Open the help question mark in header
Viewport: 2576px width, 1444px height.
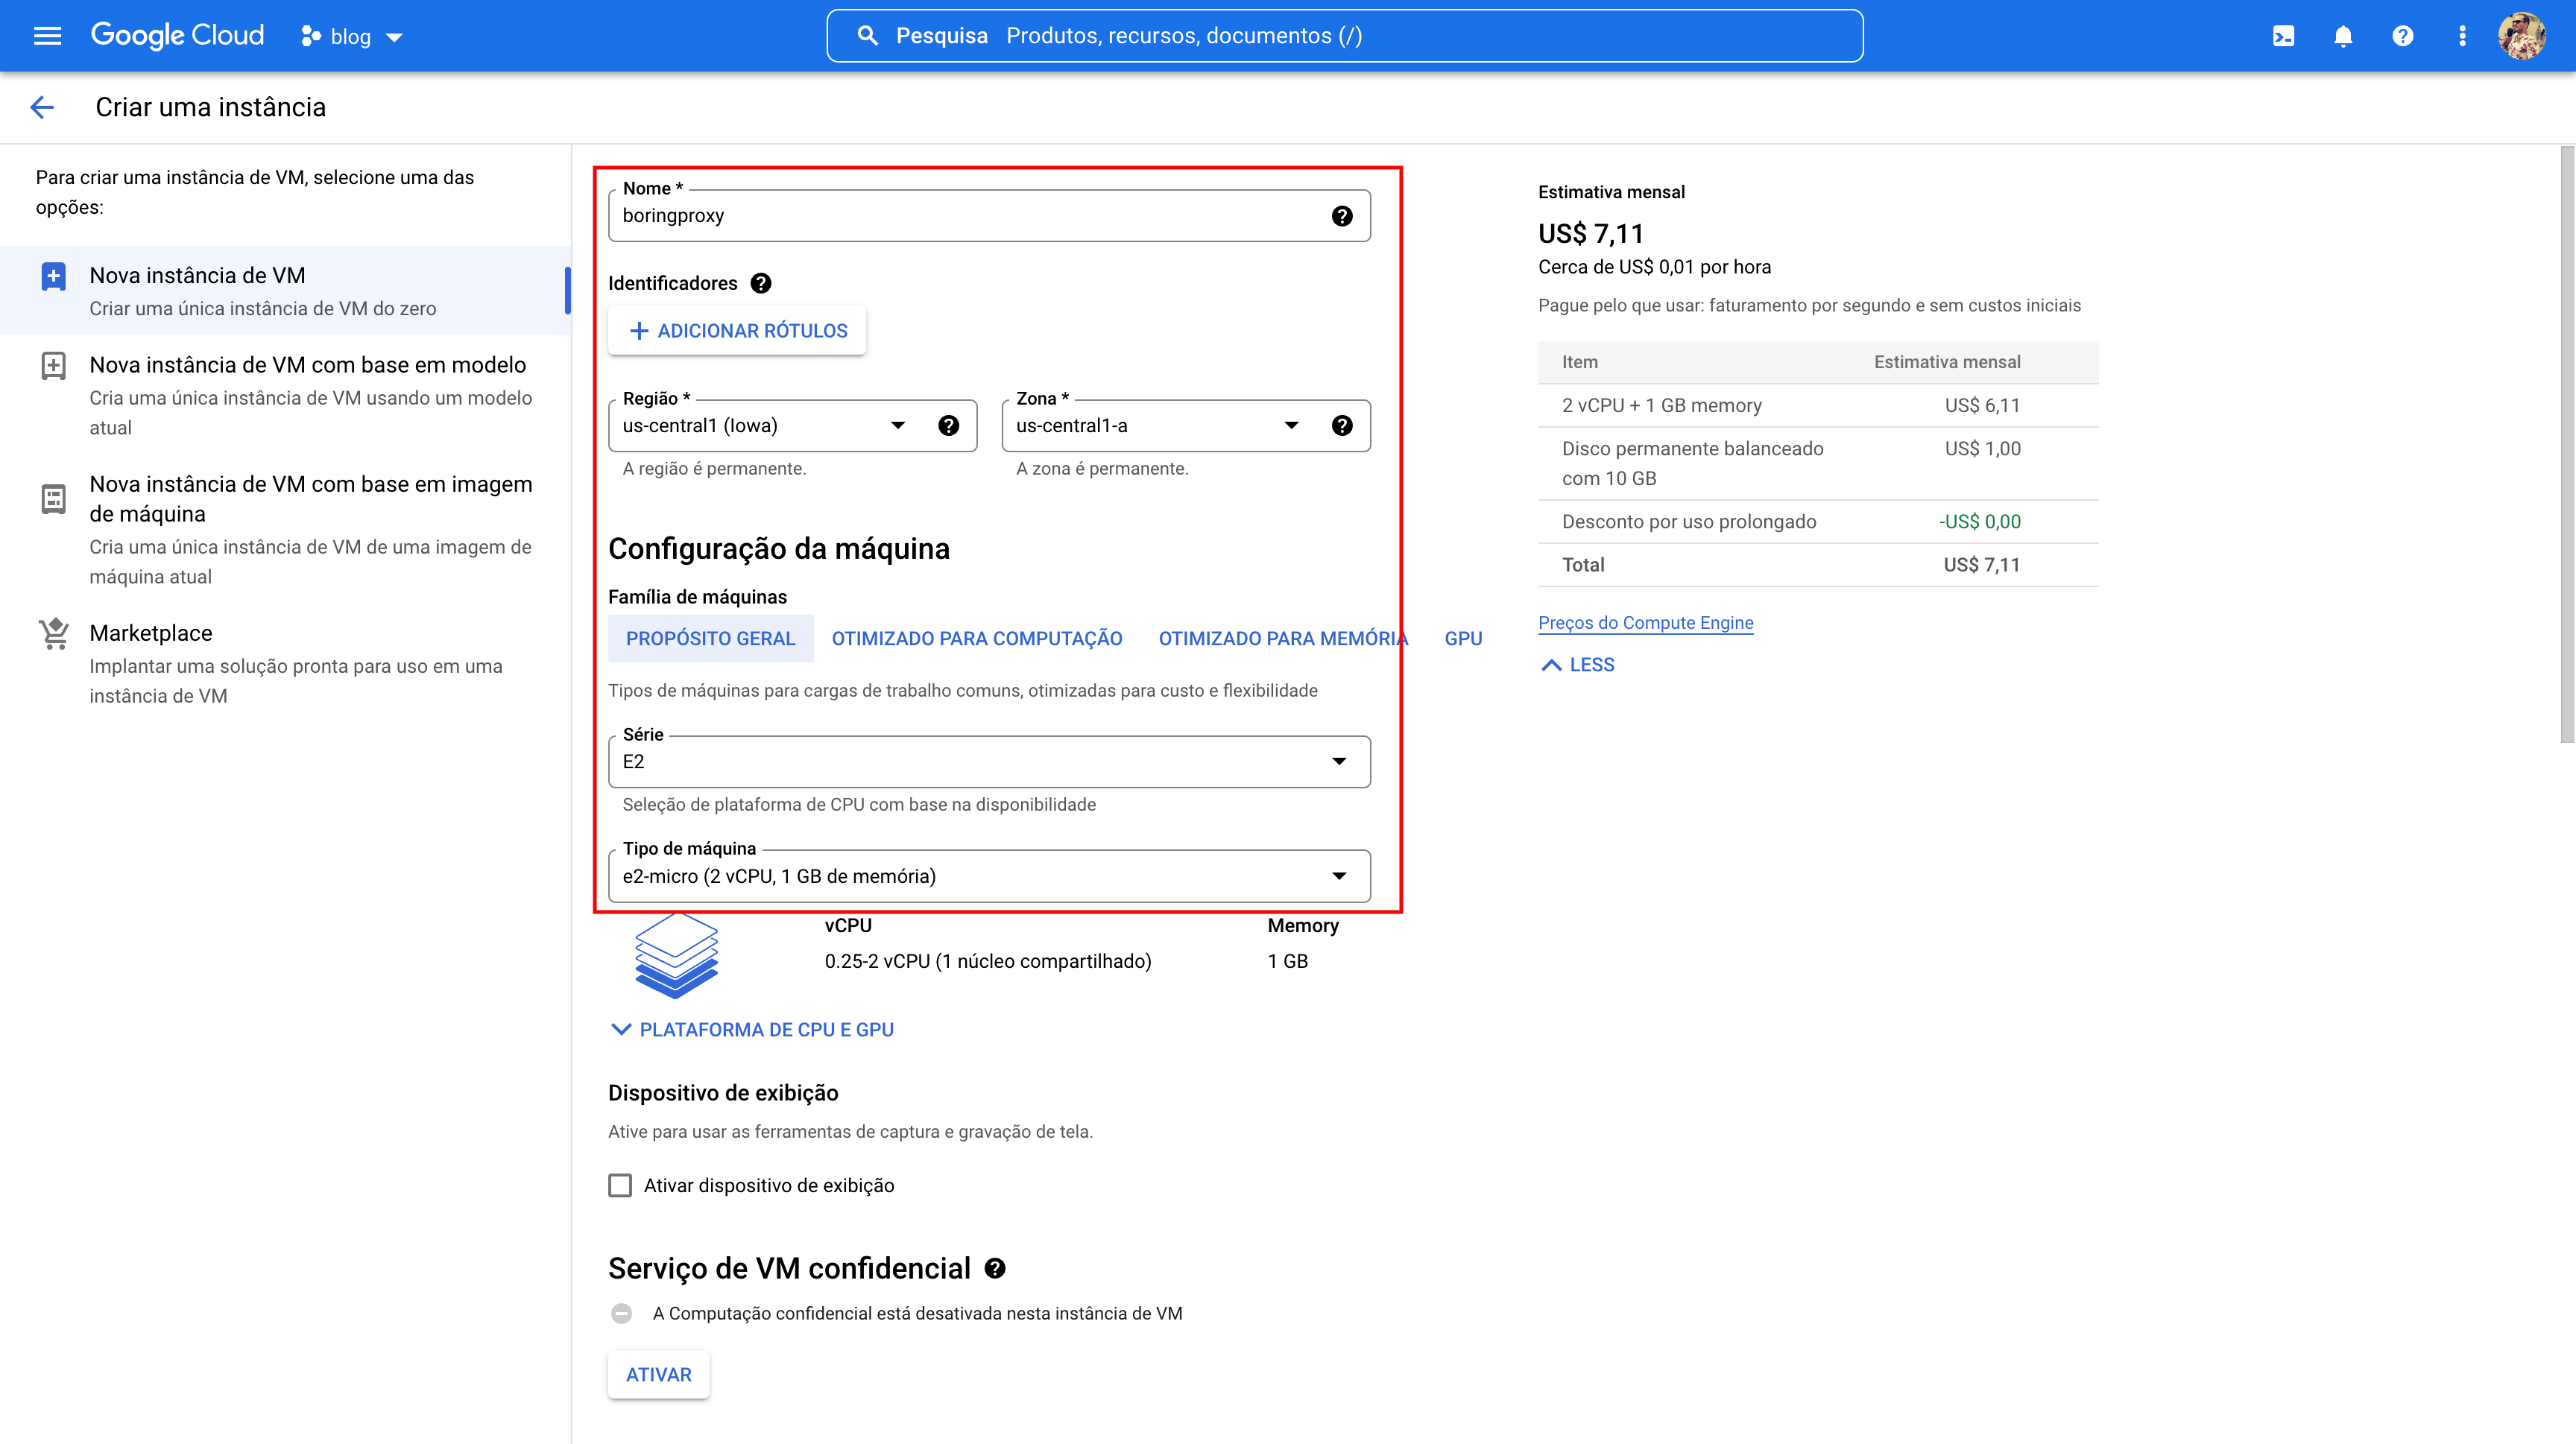(x=2402, y=36)
